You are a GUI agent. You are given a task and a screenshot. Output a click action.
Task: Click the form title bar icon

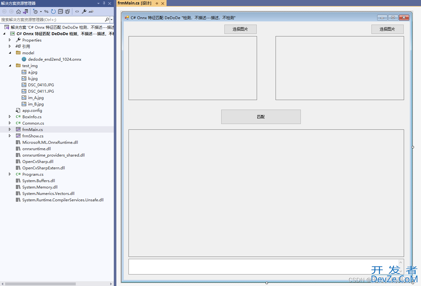(127, 18)
